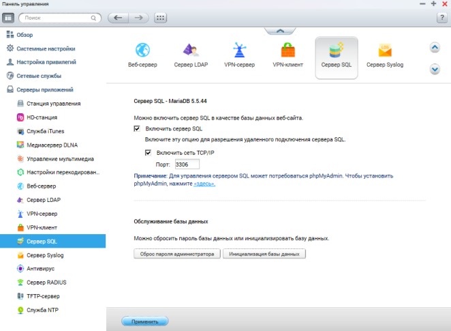Close window with the red X

(x=445, y=3)
